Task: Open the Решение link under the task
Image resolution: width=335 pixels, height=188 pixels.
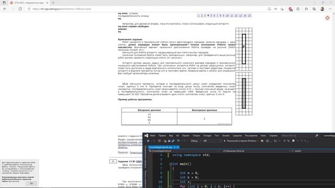Action: tap(122, 152)
